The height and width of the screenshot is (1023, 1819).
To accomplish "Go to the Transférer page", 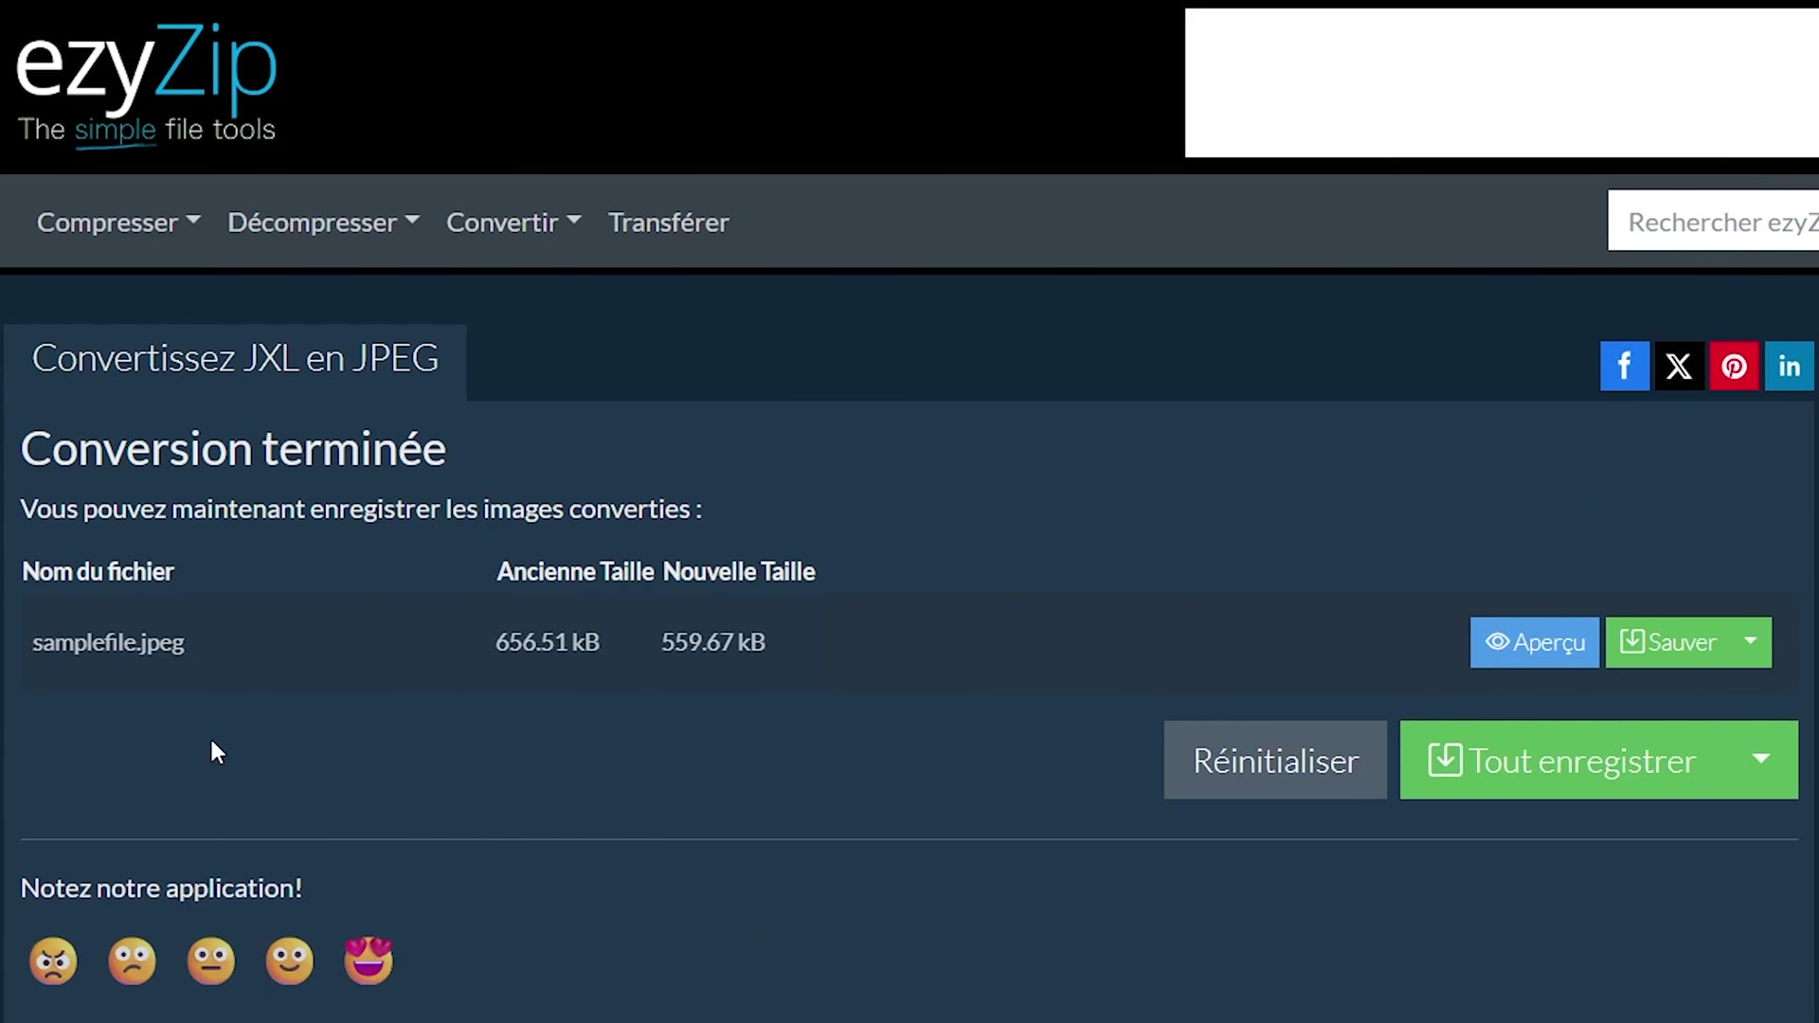I will click(x=668, y=222).
